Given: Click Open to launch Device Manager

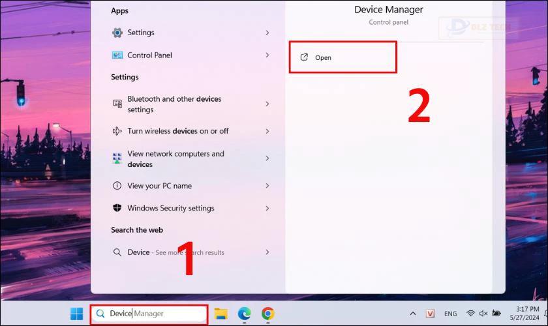Looking at the screenshot, I should click(343, 57).
